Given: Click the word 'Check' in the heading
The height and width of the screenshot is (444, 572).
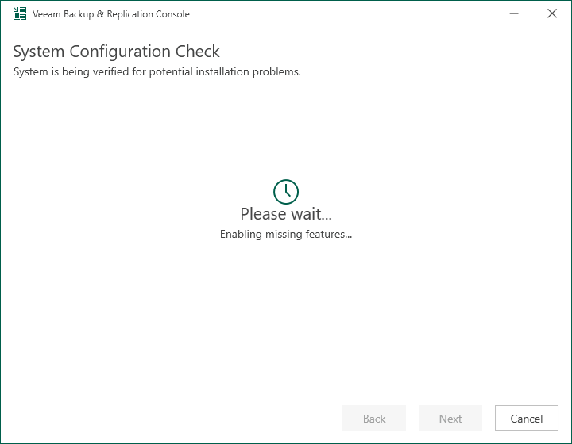Looking at the screenshot, I should 198,52.
